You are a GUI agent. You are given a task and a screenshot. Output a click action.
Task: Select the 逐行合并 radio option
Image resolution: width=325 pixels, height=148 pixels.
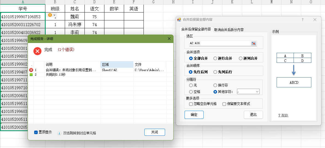pos(215,58)
